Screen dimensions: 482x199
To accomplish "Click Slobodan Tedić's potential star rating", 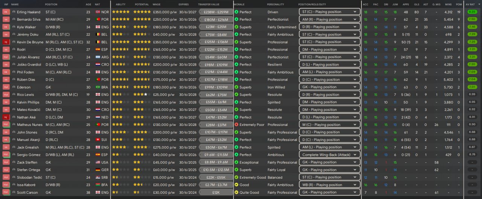I will [x=142, y=177].
